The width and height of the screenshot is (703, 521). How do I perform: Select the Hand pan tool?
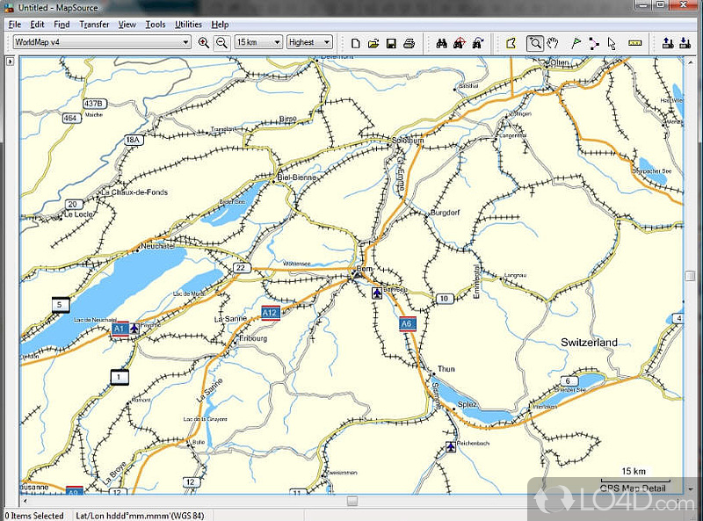553,42
